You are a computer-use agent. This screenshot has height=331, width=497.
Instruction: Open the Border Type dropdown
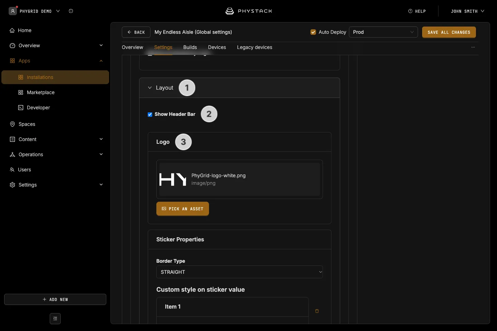[x=240, y=272]
